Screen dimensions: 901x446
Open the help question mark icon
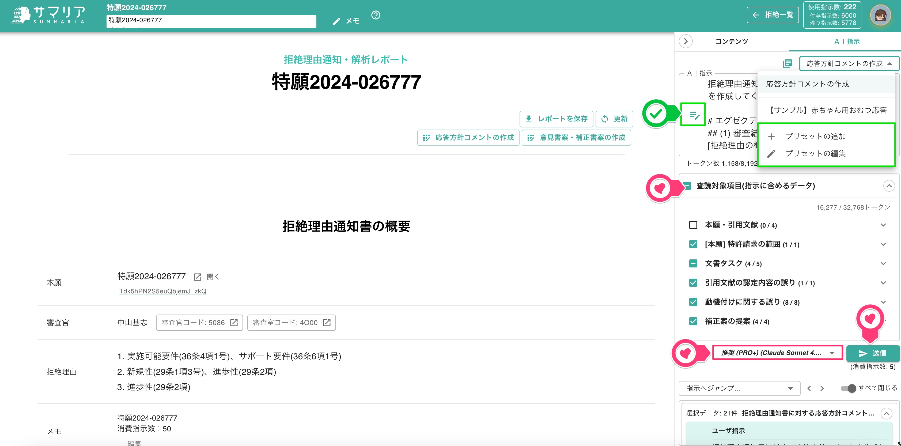[x=376, y=15]
